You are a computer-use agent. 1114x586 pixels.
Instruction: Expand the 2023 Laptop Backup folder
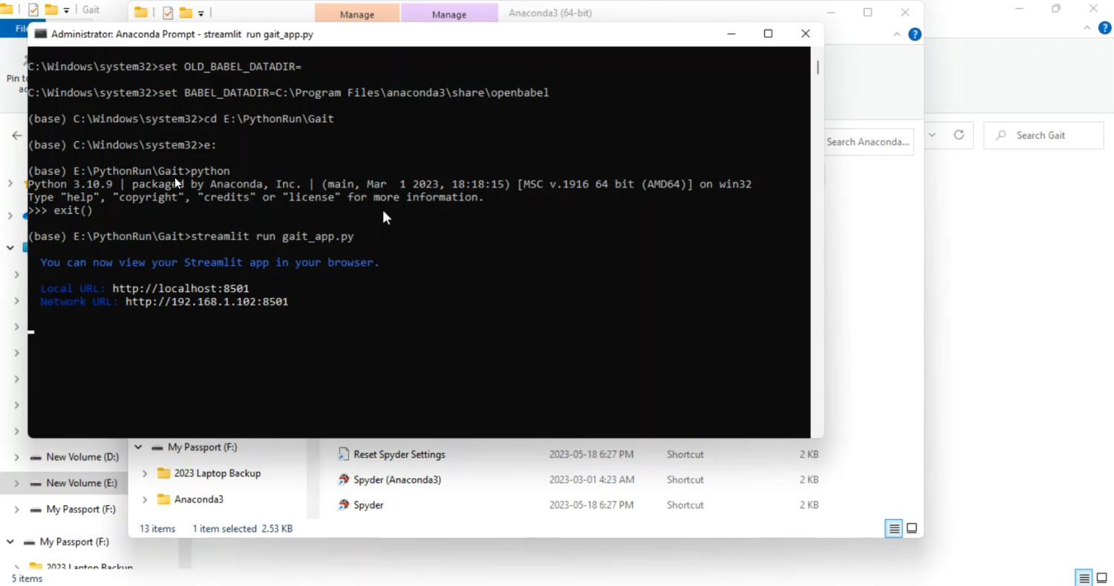point(145,473)
